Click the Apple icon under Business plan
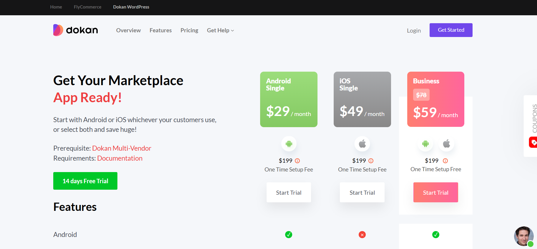 click(x=446, y=144)
